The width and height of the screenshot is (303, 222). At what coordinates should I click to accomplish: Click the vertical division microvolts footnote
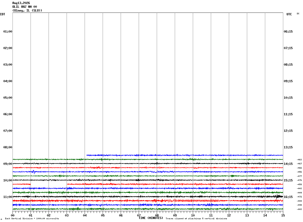click(x=32, y=219)
